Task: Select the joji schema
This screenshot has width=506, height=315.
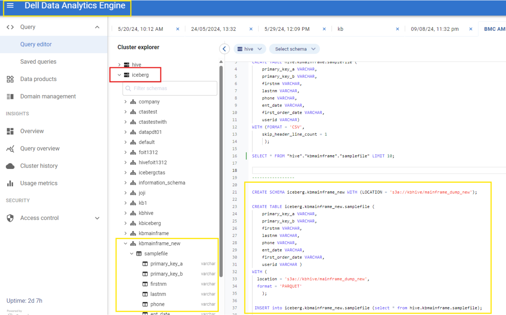Action: point(142,193)
